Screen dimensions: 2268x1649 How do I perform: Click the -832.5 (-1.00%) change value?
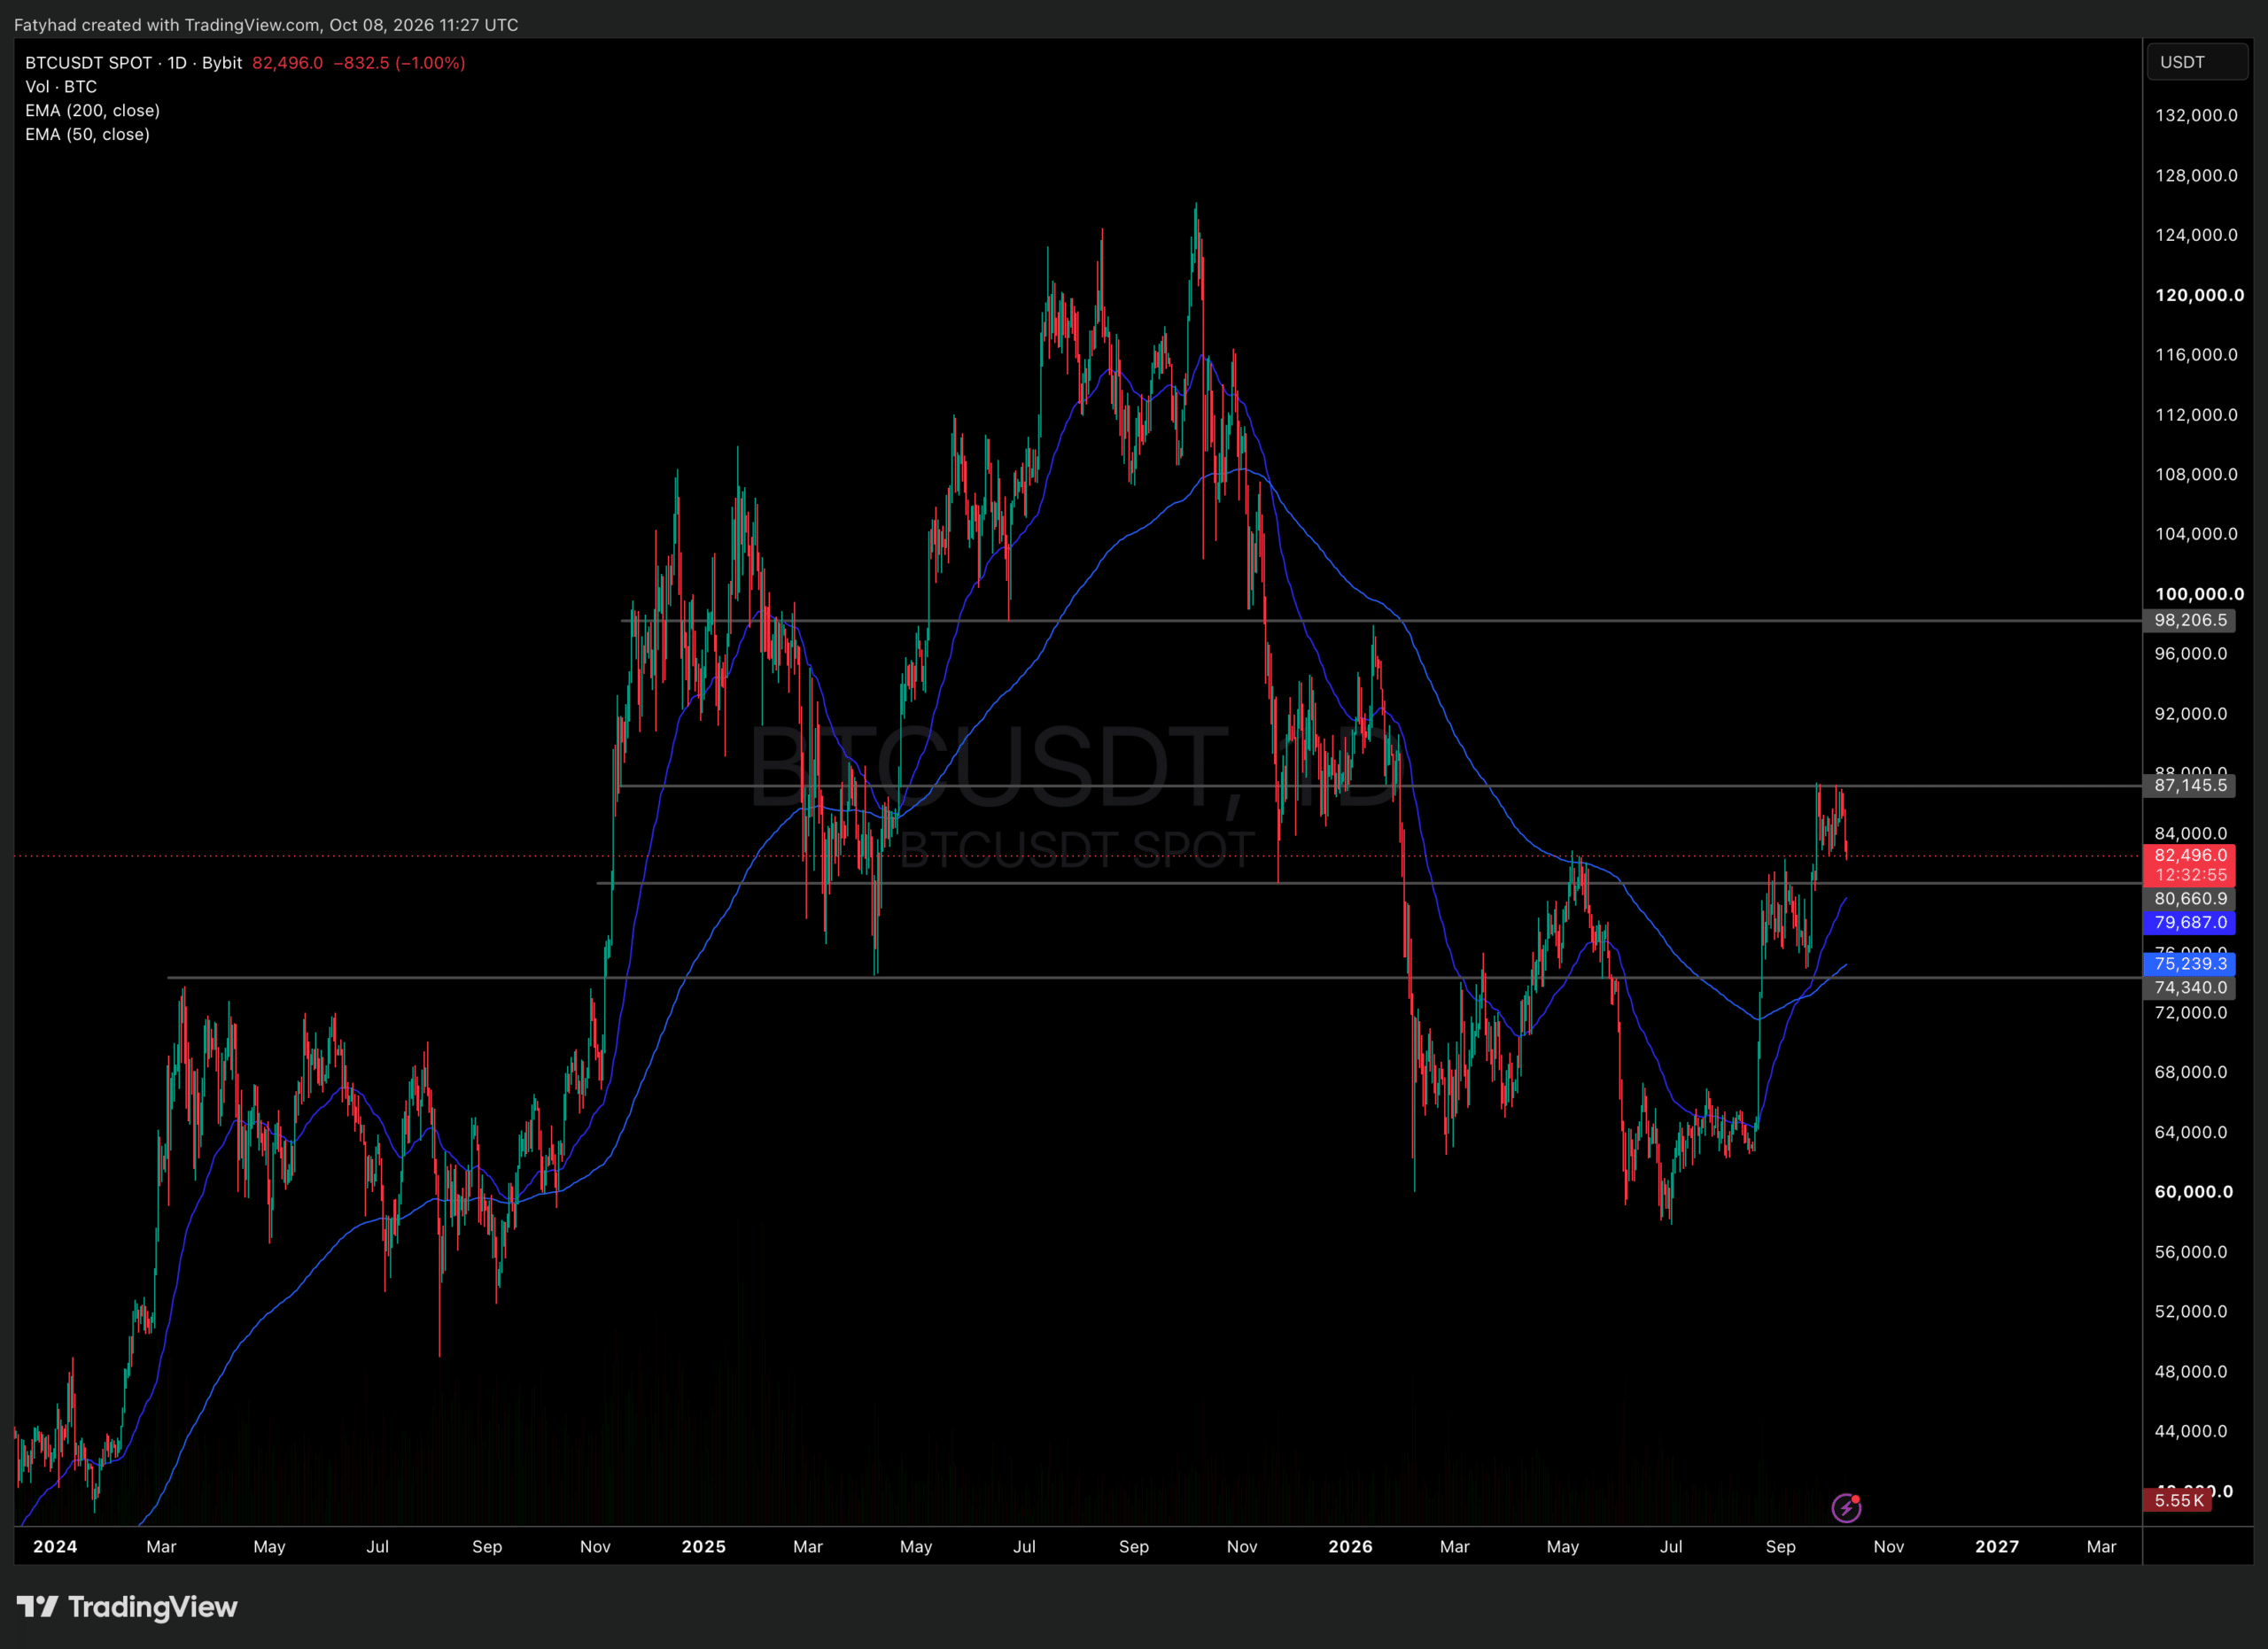(x=399, y=63)
